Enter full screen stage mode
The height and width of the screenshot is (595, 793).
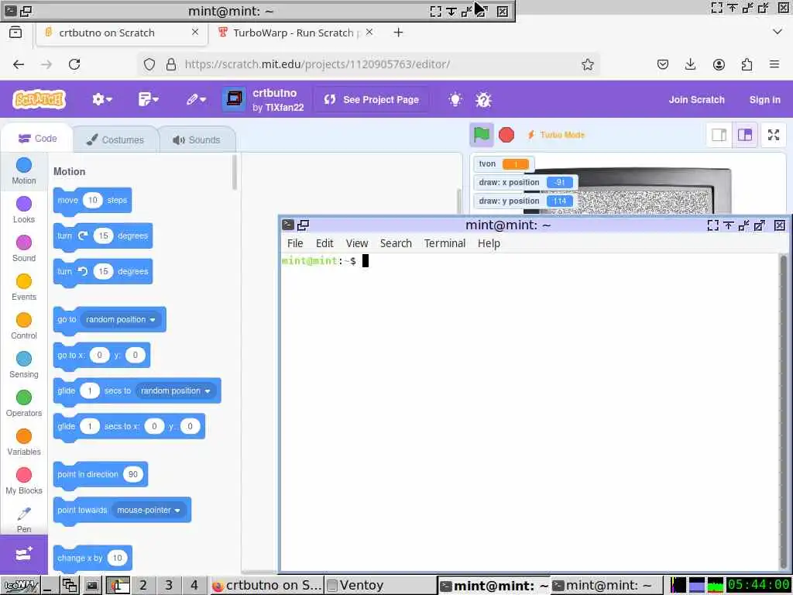click(x=774, y=135)
